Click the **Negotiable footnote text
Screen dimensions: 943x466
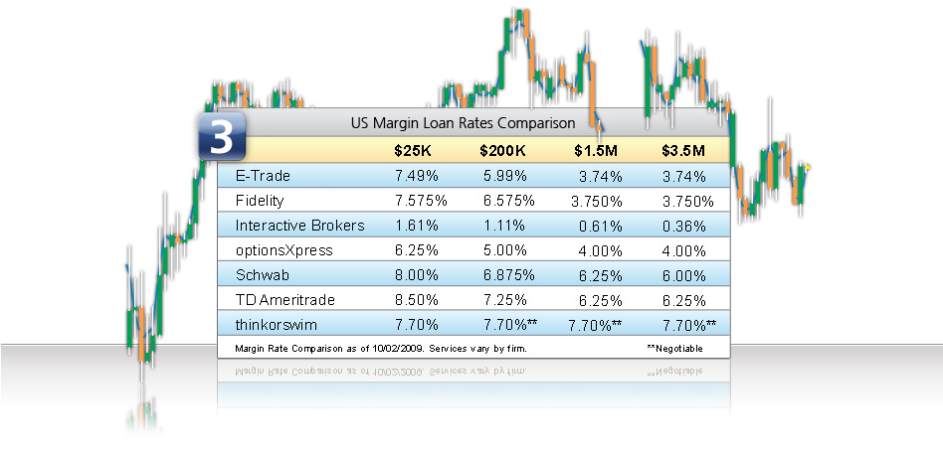(x=674, y=349)
